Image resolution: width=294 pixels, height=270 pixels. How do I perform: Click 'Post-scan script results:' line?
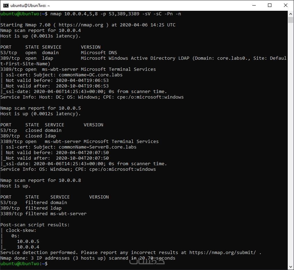point(35,225)
